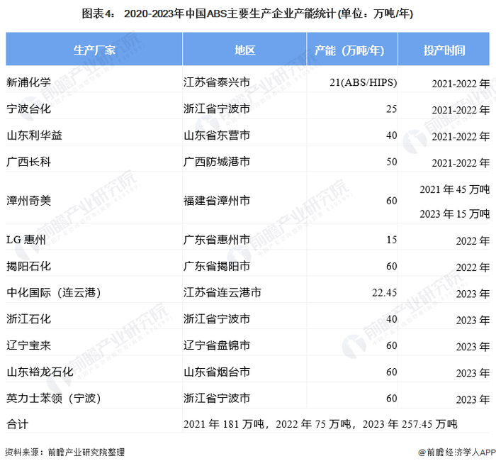This screenshot has height=466, width=496.
Task: Click the capacity value 50 for 广西长科
Action: [x=392, y=162]
